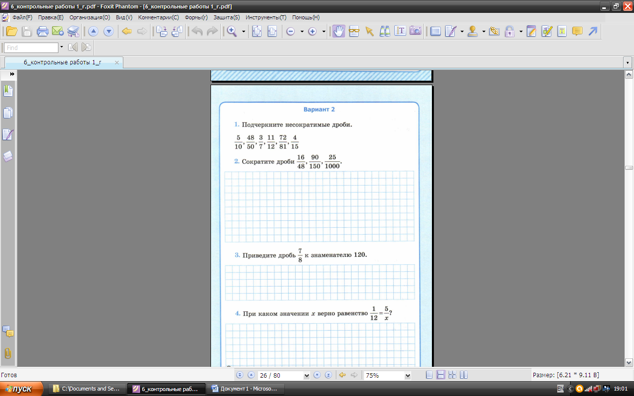The image size is (634, 396).
Task: Add a sticky note comment
Action: [577, 31]
